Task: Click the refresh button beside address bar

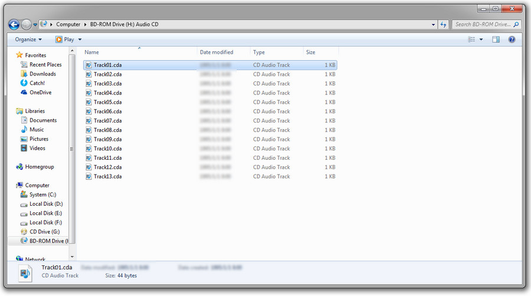Action: (x=443, y=25)
